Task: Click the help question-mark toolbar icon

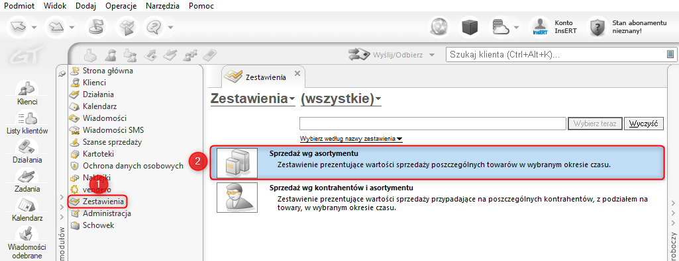Action: point(153,27)
